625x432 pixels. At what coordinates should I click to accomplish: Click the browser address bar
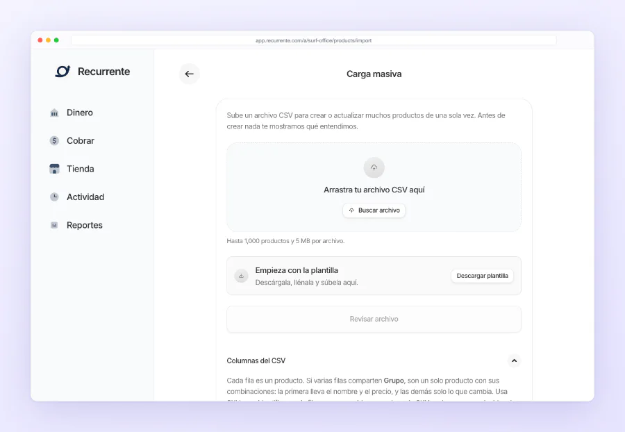[314, 40]
